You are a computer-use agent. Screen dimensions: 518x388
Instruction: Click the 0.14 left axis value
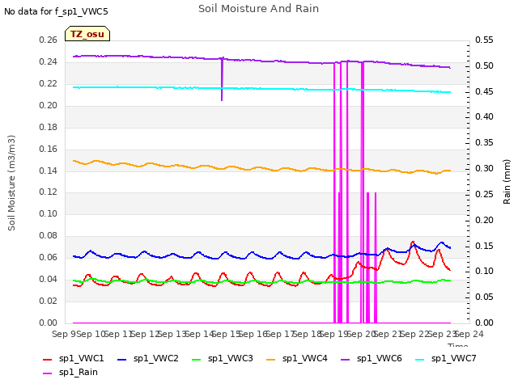coord(49,171)
